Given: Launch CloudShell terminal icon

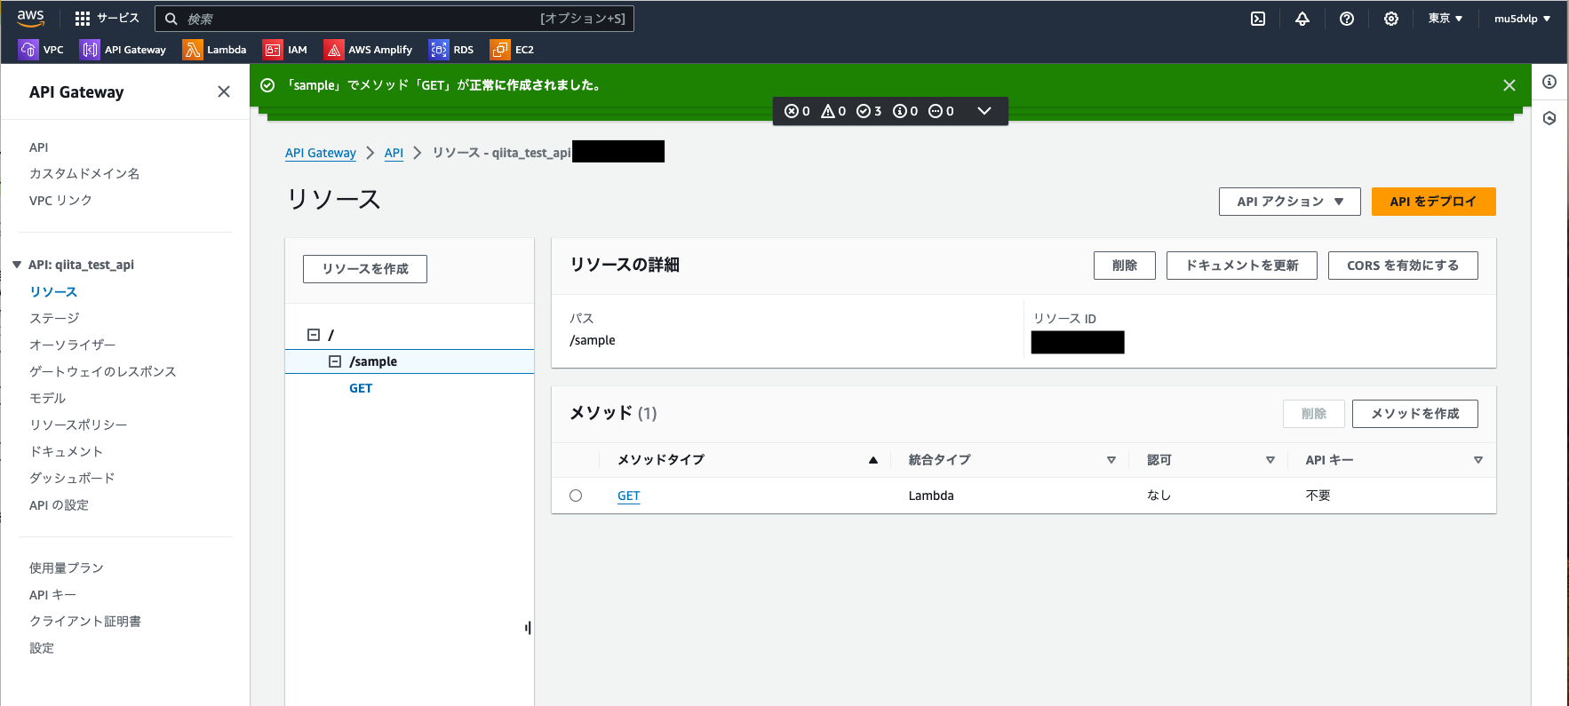Looking at the screenshot, I should (1258, 19).
